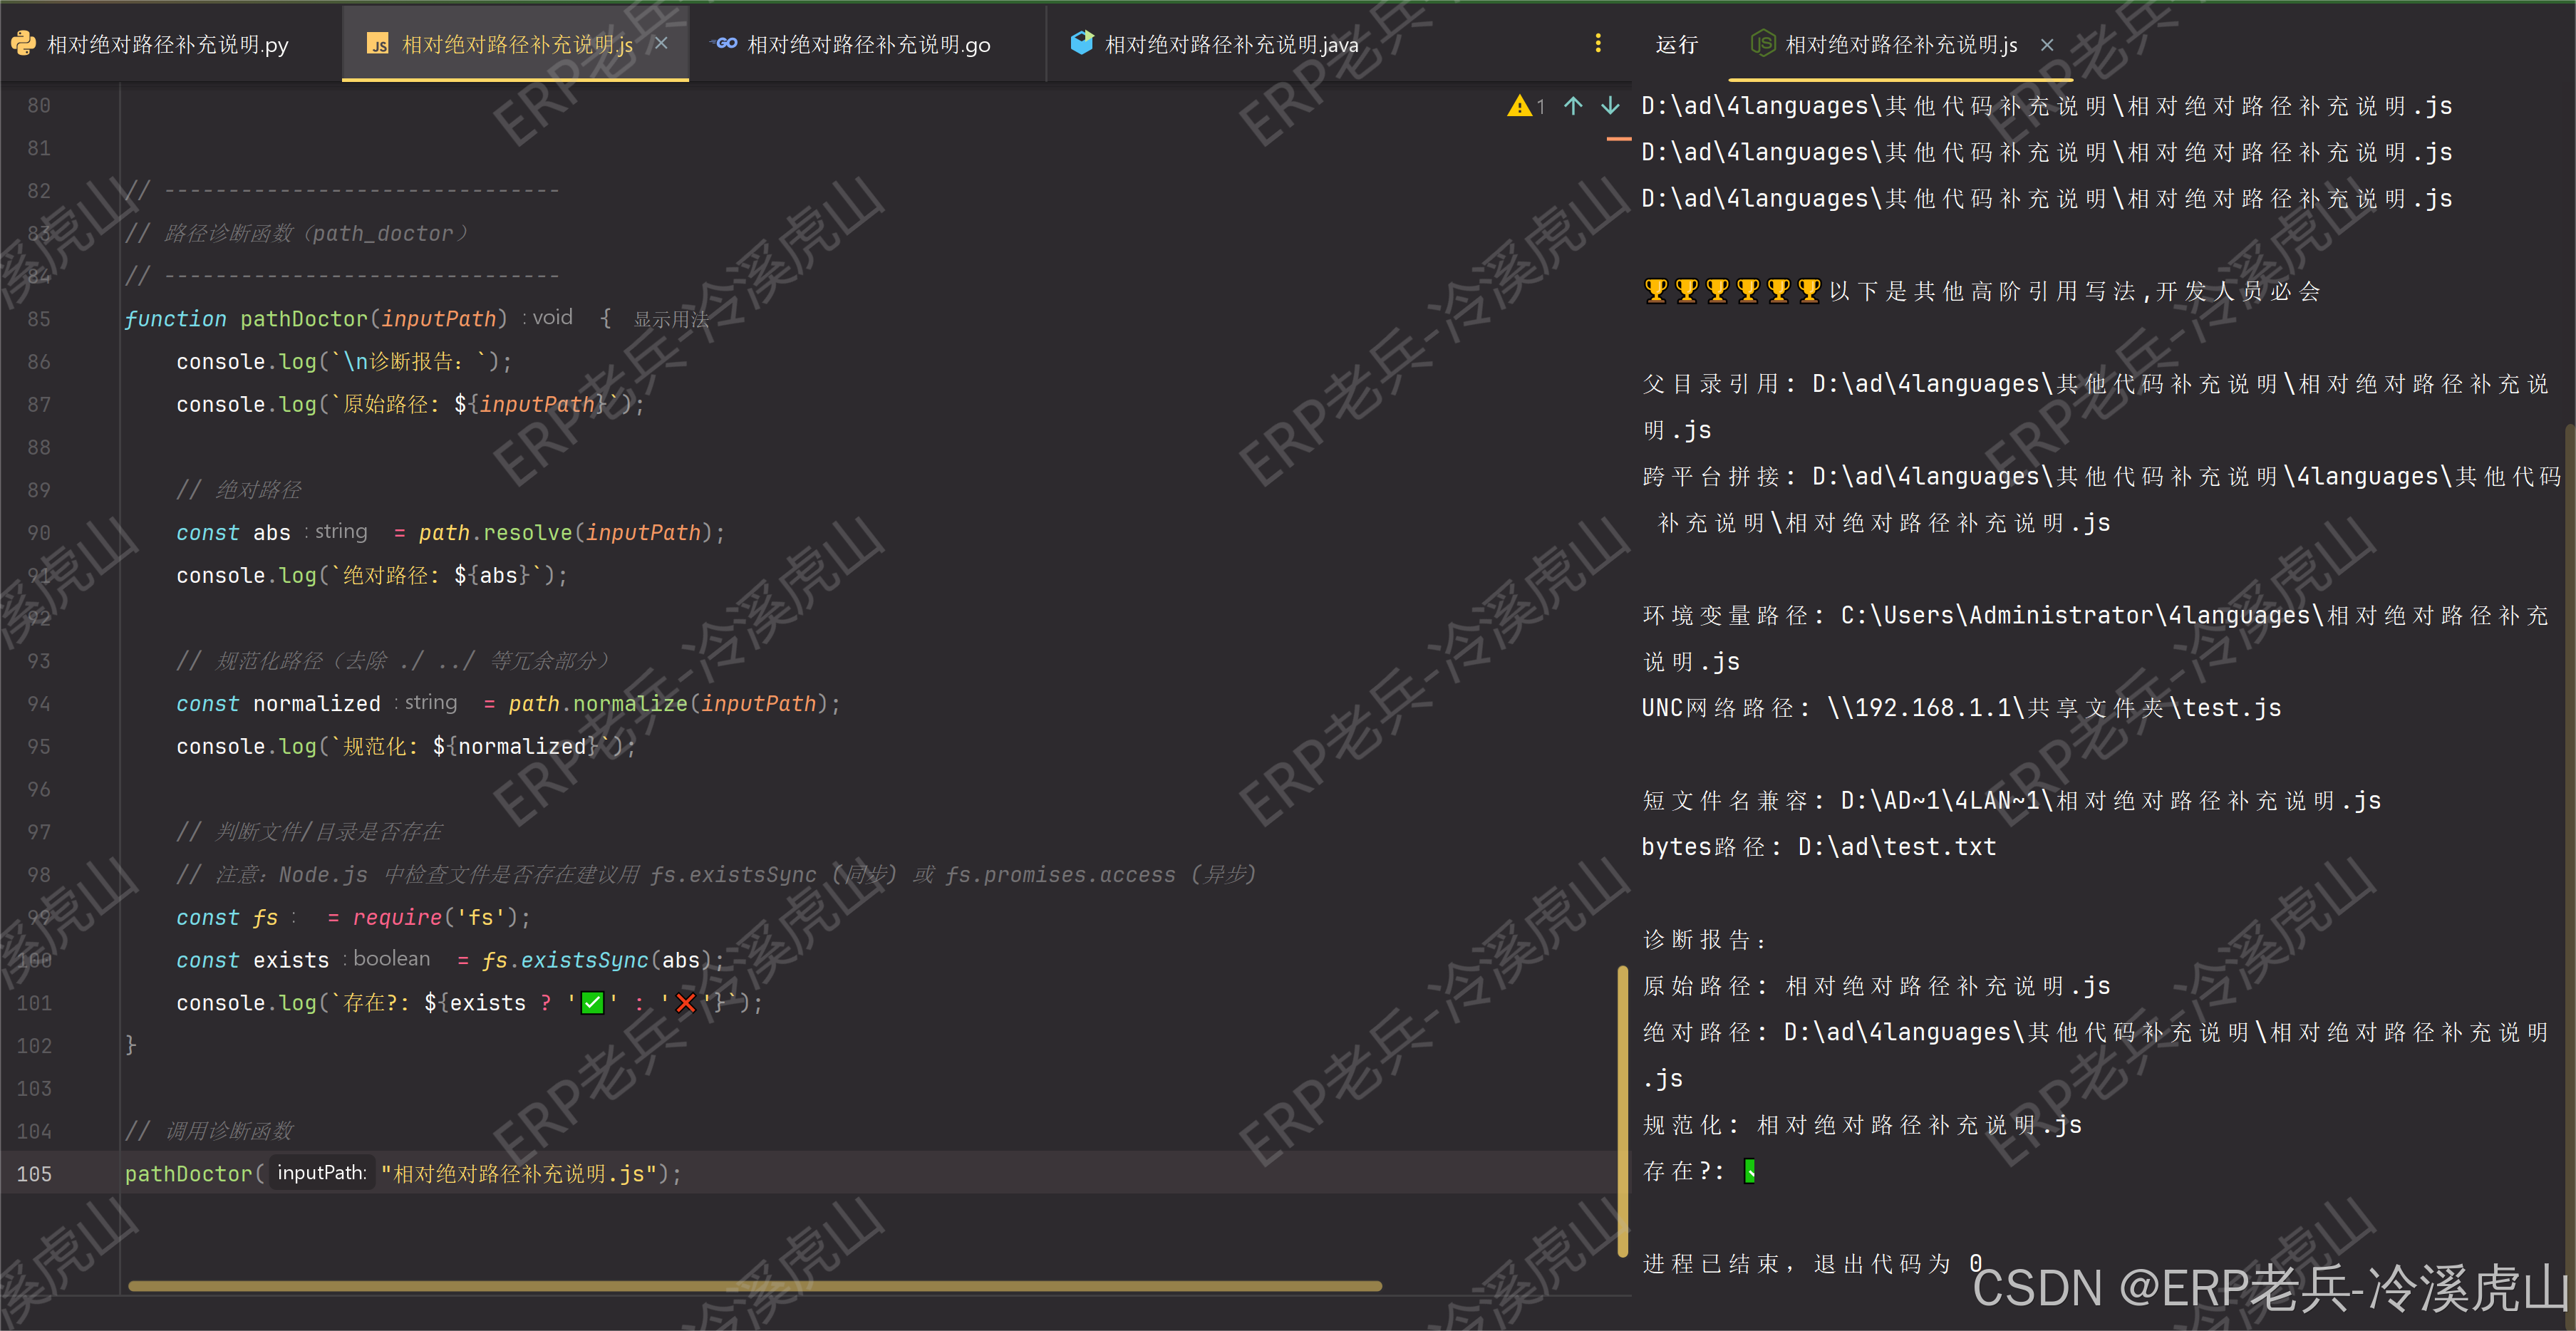Click the 显示用法 inlay hint
This screenshot has width=2576, height=1331.
point(671,319)
